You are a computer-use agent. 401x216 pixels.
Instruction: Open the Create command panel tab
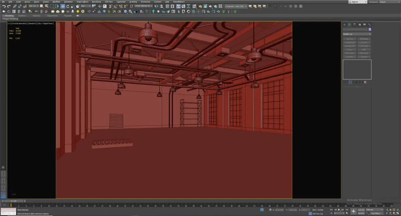(345, 24)
